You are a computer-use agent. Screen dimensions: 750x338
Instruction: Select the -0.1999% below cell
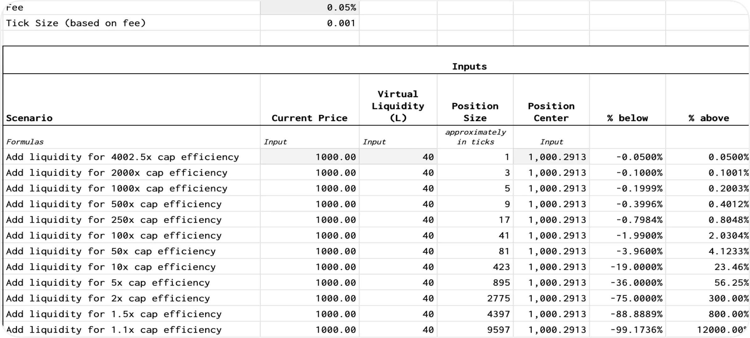[x=628, y=188]
